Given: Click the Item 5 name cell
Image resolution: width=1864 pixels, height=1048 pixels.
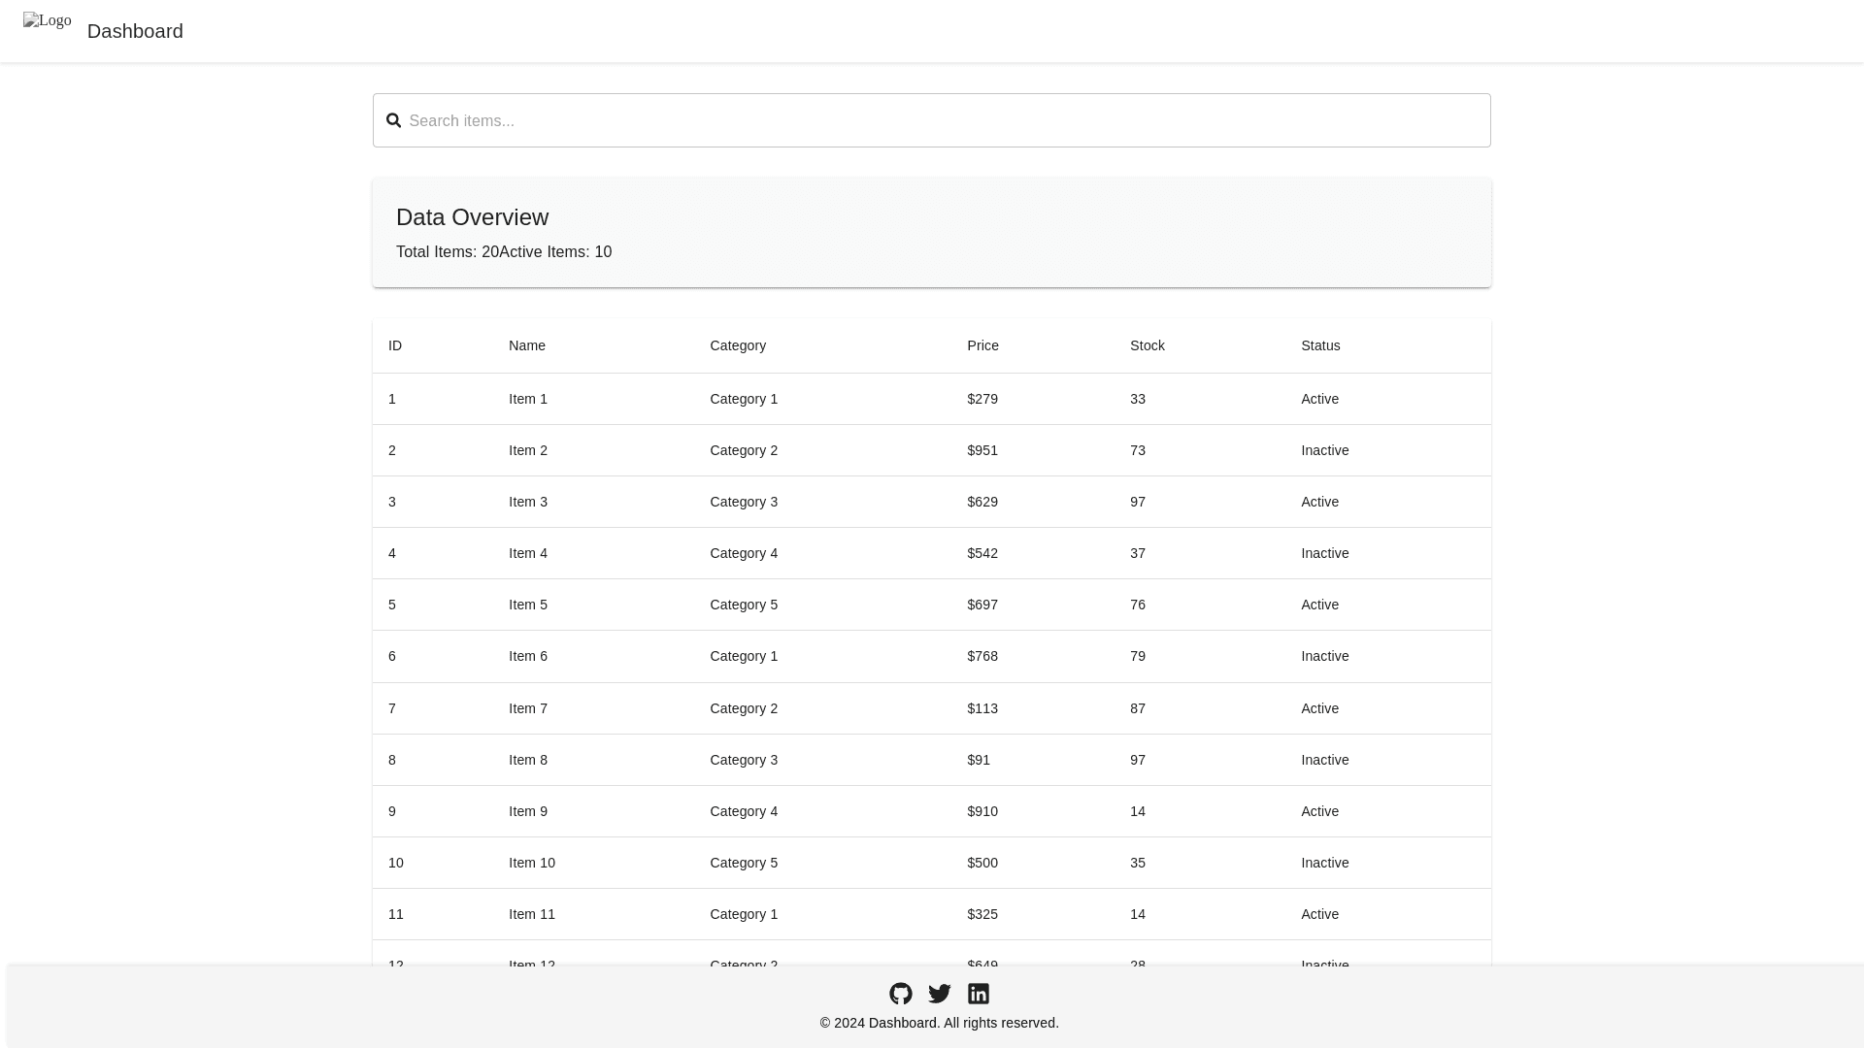Looking at the screenshot, I should click(x=528, y=605).
